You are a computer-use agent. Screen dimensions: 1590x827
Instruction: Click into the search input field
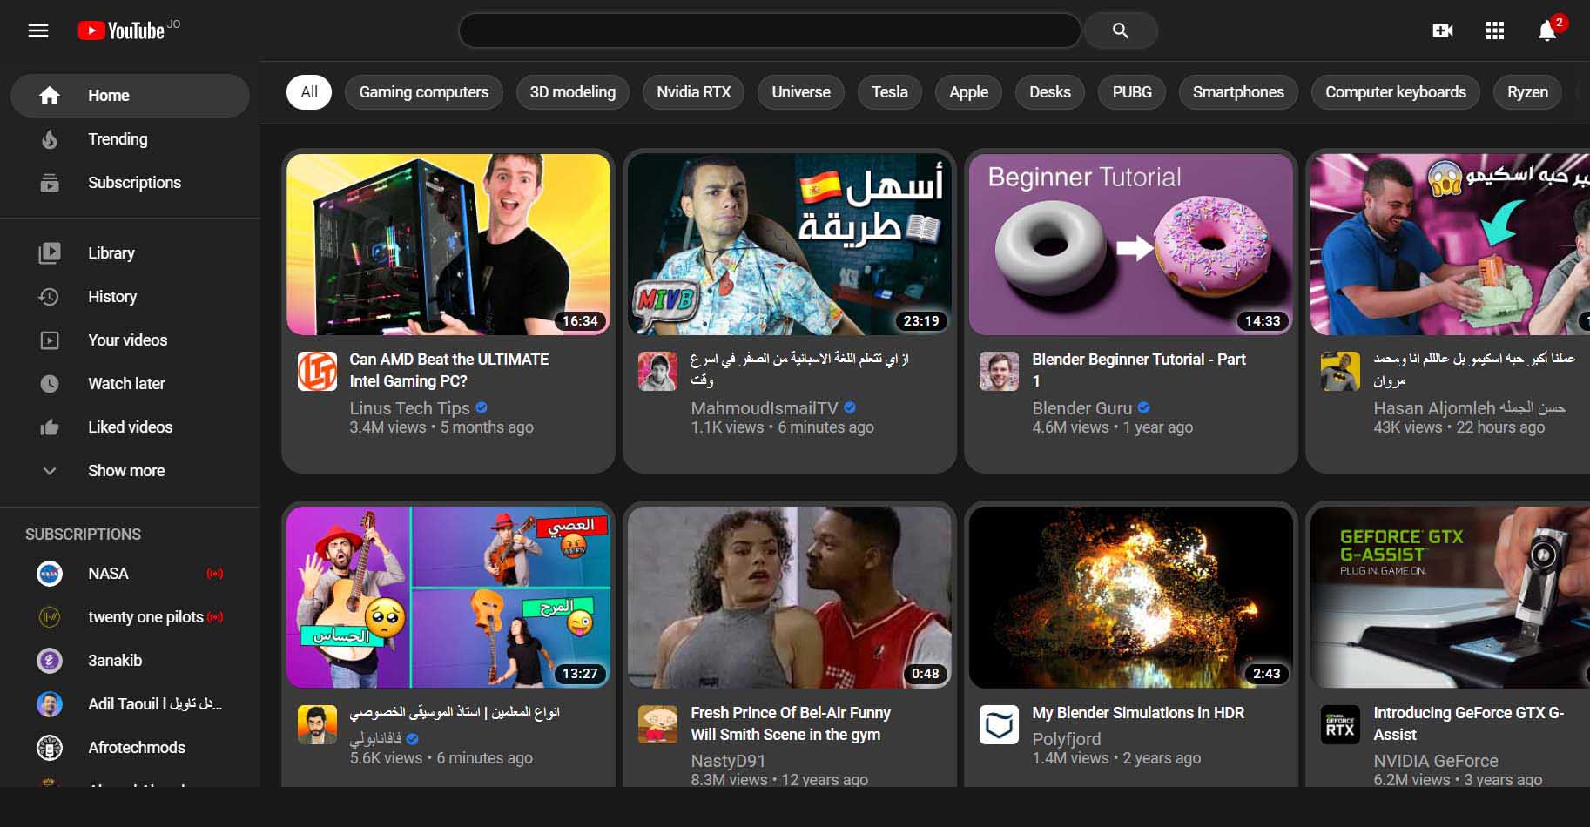(x=770, y=30)
